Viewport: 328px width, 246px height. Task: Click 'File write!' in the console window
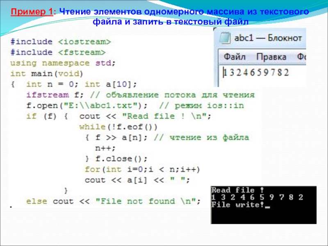238,205
